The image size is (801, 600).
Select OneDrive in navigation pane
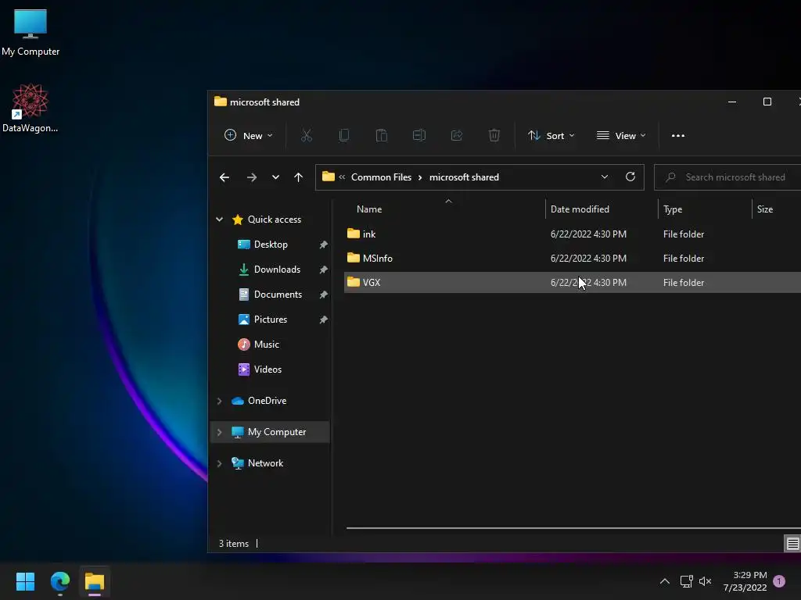point(268,401)
